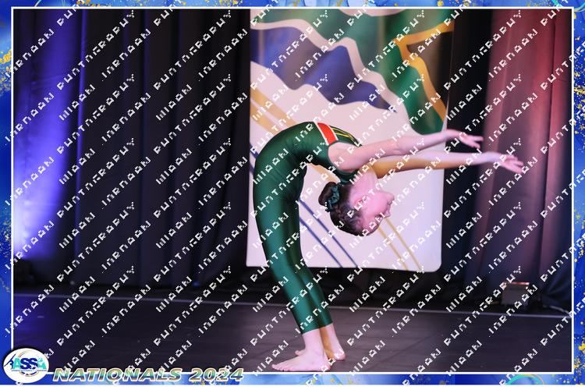Click the ASSA logo in the bottom-left corner
Image resolution: width=585 pixels, height=390 pixels.
tap(26, 365)
